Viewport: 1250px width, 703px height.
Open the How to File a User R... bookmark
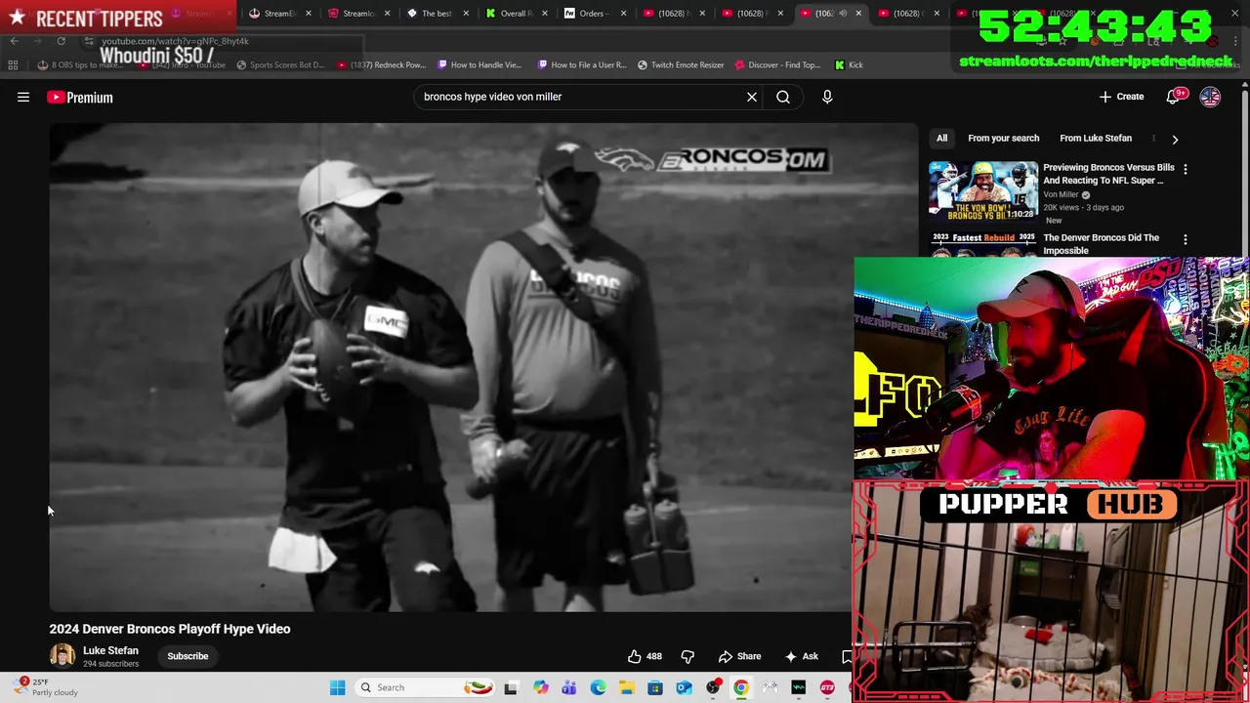582,64
